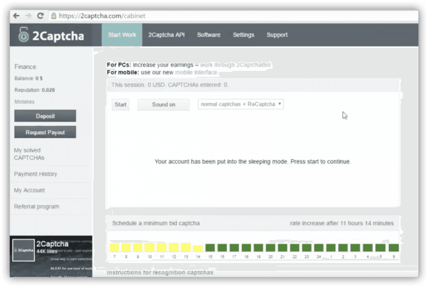
Task: Click the Deposit button
Action: pos(45,116)
